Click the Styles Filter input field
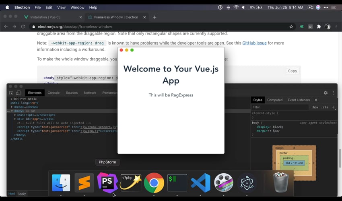The height and width of the screenshot is (201, 342). coord(280,107)
